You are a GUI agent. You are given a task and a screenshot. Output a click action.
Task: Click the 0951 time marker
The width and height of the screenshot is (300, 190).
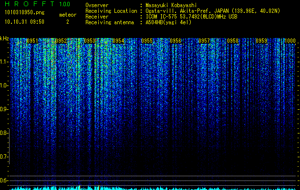(32, 41)
